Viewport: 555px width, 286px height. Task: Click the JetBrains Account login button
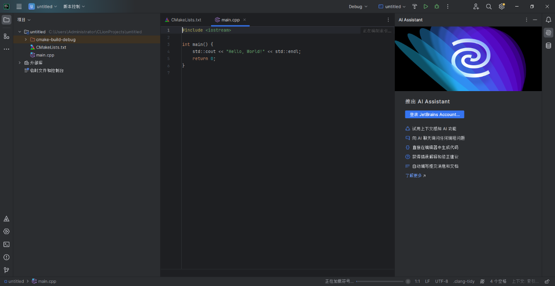434,114
